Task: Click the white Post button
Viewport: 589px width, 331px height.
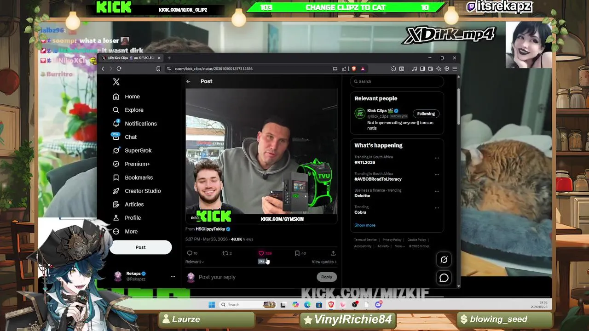Action: tap(140, 247)
